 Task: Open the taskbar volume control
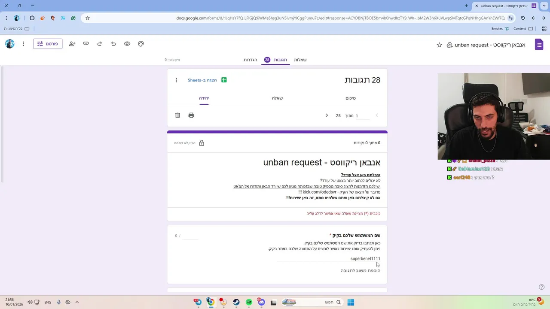[30, 302]
